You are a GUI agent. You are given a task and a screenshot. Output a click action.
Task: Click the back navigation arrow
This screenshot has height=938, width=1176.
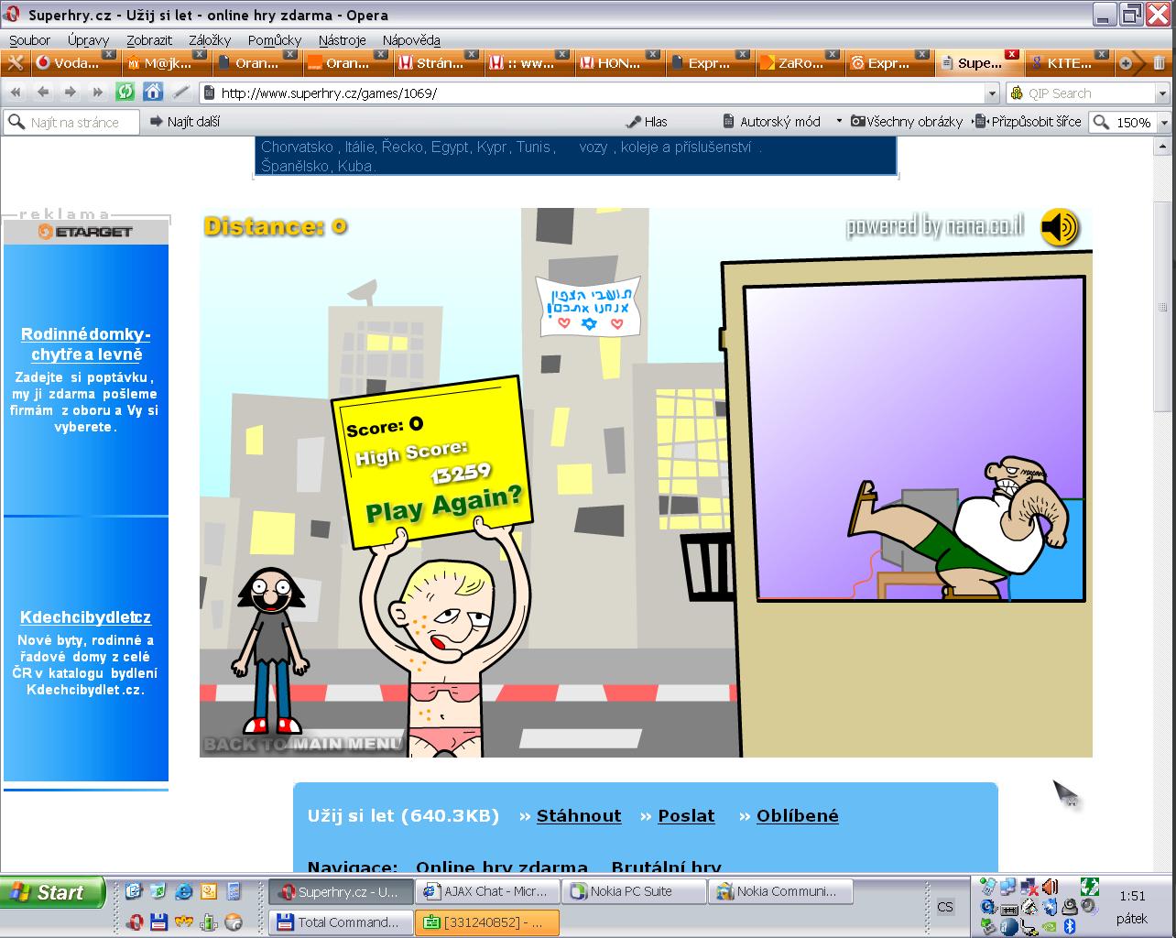tap(42, 93)
